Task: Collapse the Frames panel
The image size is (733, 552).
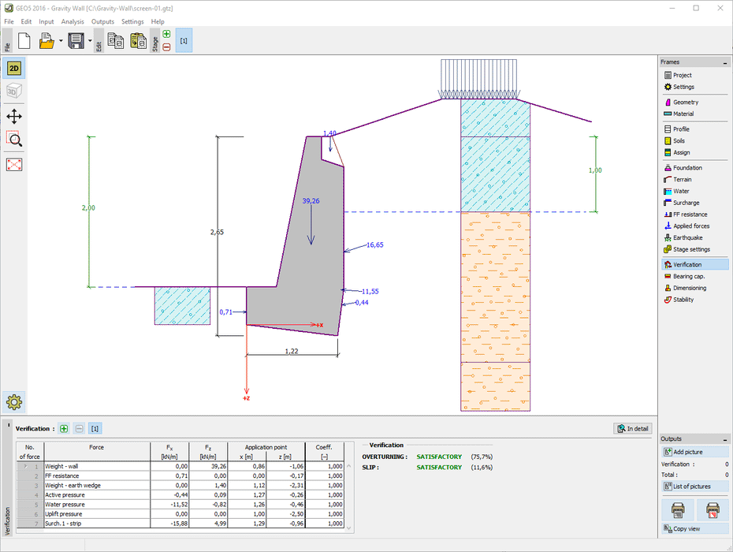Action: [x=725, y=62]
